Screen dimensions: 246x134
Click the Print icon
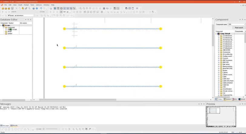coord(33,8)
